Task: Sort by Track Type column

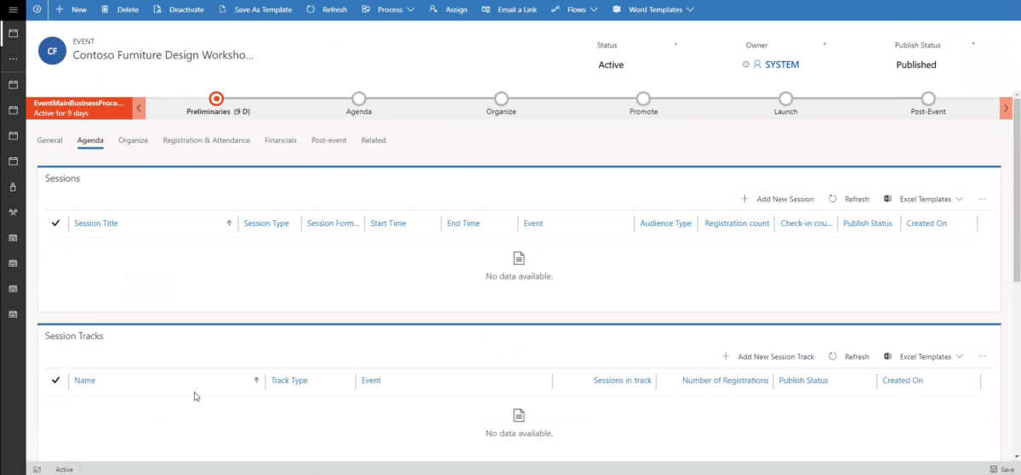Action: (289, 381)
